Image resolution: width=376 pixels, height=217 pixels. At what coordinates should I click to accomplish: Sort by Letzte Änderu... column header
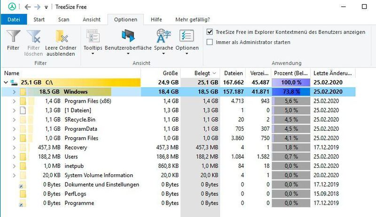(333, 73)
